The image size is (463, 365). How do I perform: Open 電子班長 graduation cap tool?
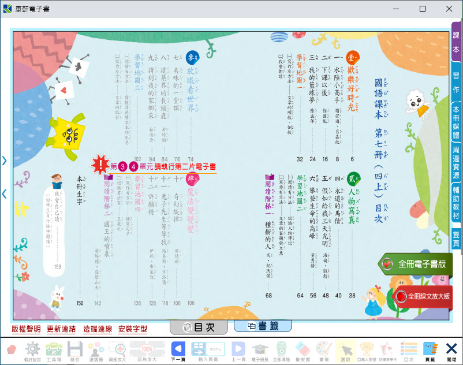(x=260, y=349)
